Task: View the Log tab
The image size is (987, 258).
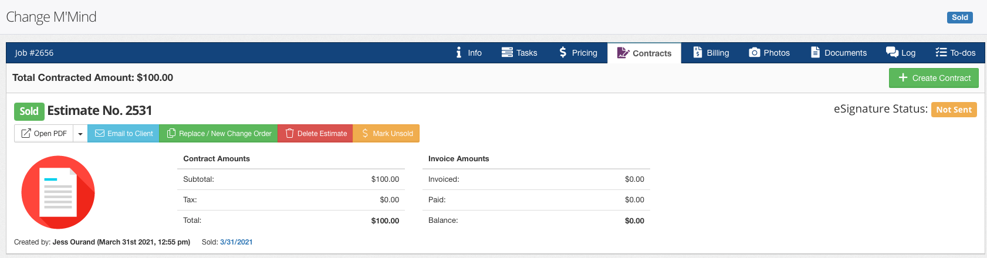Action: point(901,53)
